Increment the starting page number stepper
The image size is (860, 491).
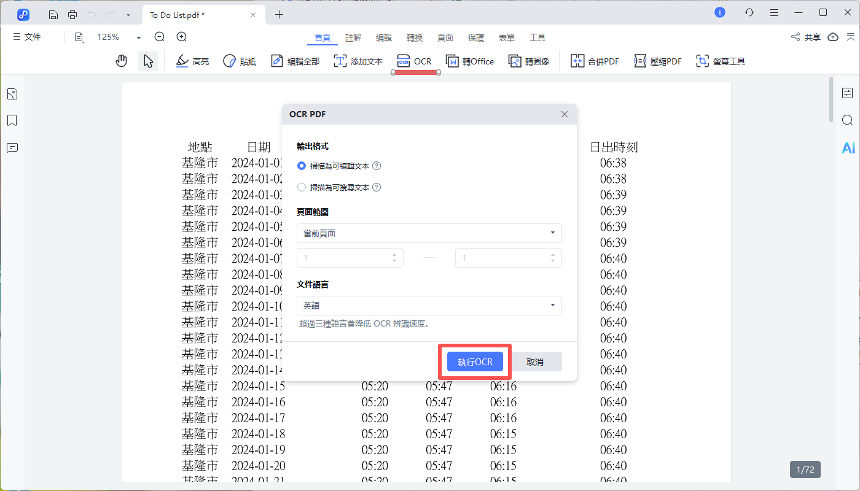[x=395, y=254]
